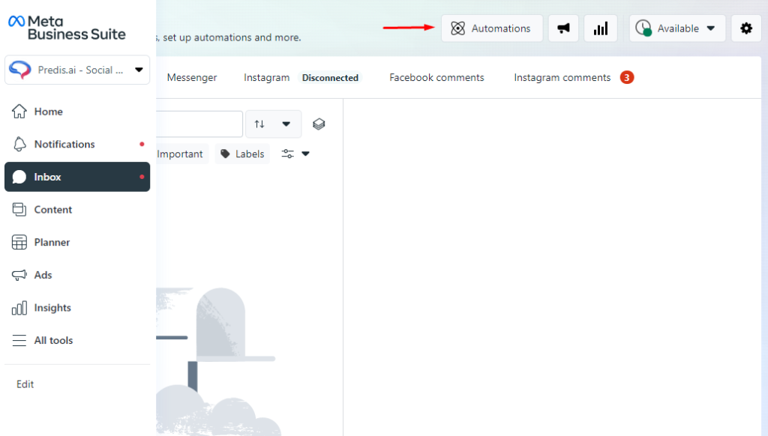Screen dimensions: 768x436
Task: Expand the Available status dropdown
Action: pos(677,28)
